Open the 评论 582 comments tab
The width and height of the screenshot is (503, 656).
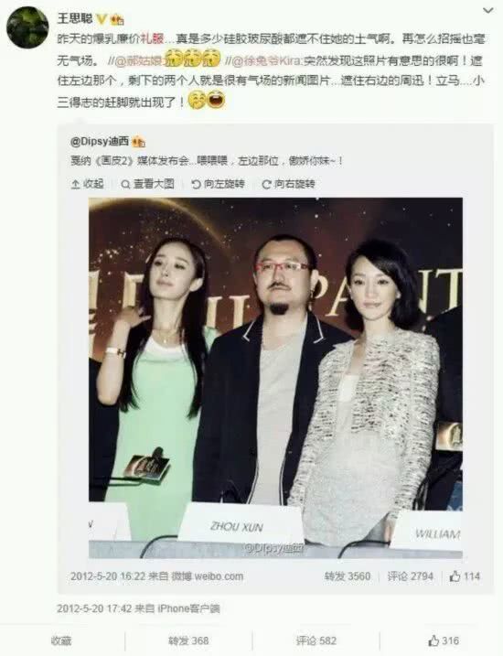coord(316,640)
